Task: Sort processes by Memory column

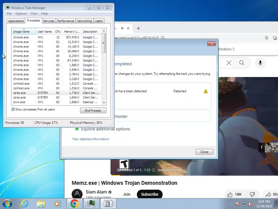Action: pos(72,32)
